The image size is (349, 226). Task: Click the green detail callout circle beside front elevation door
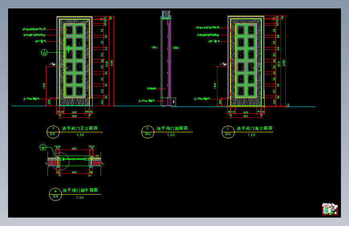(x=44, y=53)
